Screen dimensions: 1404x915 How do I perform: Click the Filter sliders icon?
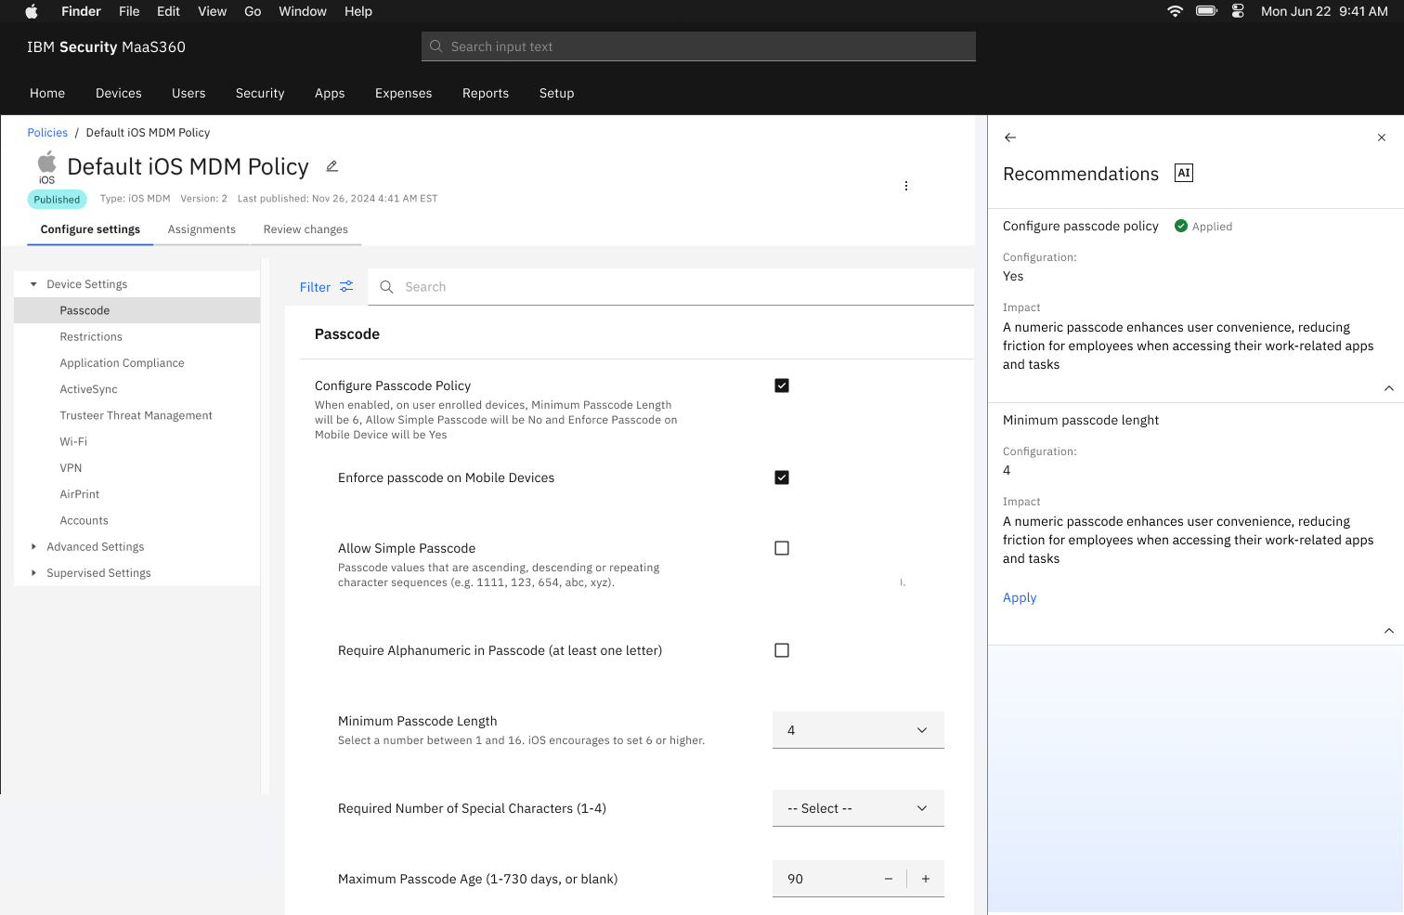click(x=346, y=287)
